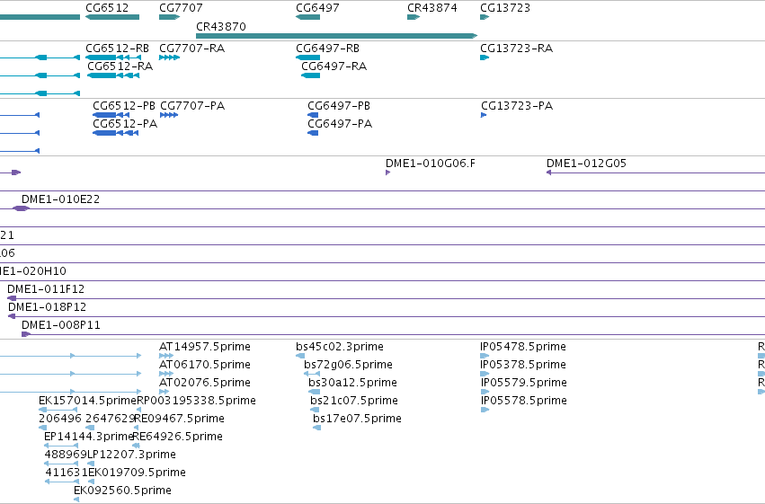Select the CG13723-RA transcript label

(x=516, y=49)
